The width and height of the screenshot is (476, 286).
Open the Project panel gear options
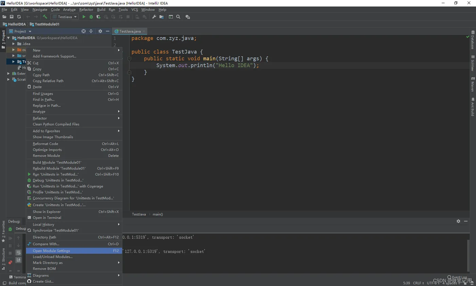point(100,31)
